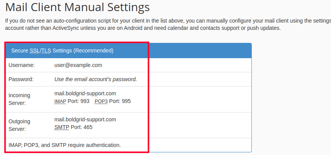331x155 pixels.
Task: Click the outgoing server hostname mail.boldgrid-support.com
Action: 85,119
